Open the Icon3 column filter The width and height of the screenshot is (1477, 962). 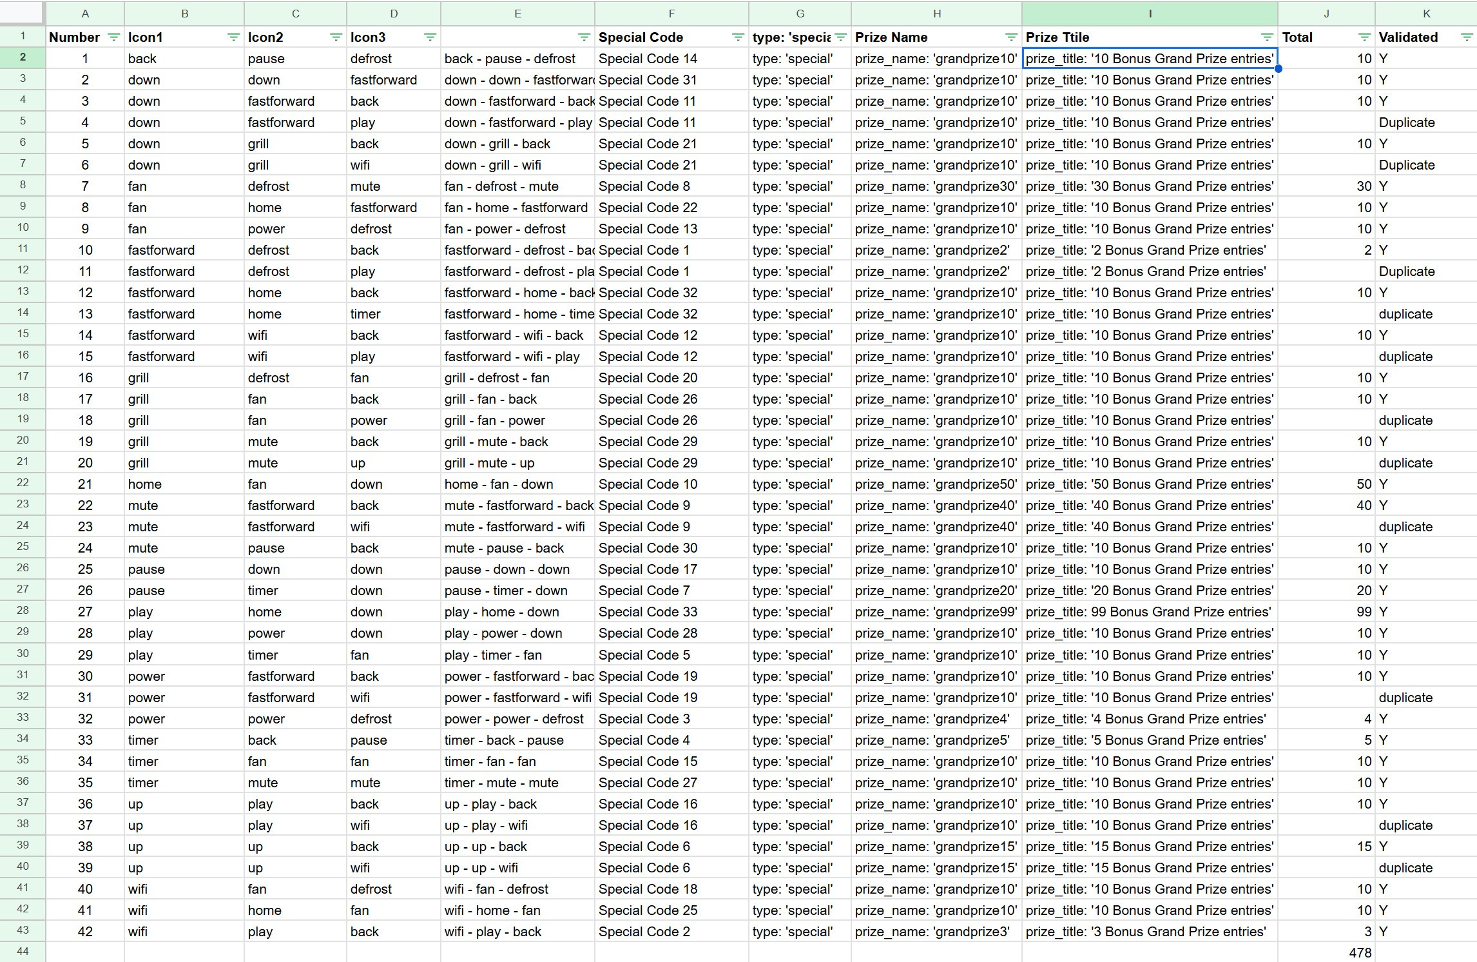(430, 37)
